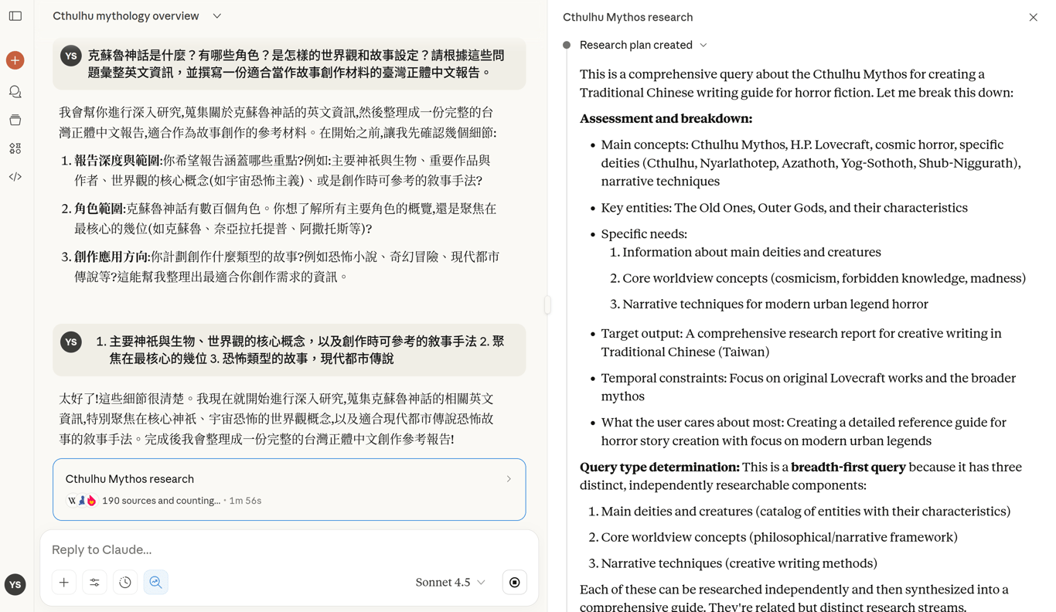The height and width of the screenshot is (612, 1056).
Task: Open the projects icon in sidebar
Action: tap(15, 121)
